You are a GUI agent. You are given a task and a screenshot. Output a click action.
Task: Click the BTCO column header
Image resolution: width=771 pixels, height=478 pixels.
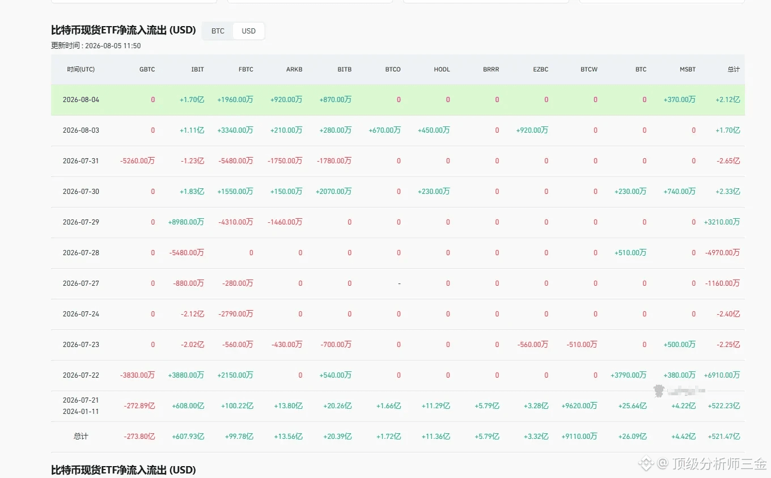pos(393,69)
